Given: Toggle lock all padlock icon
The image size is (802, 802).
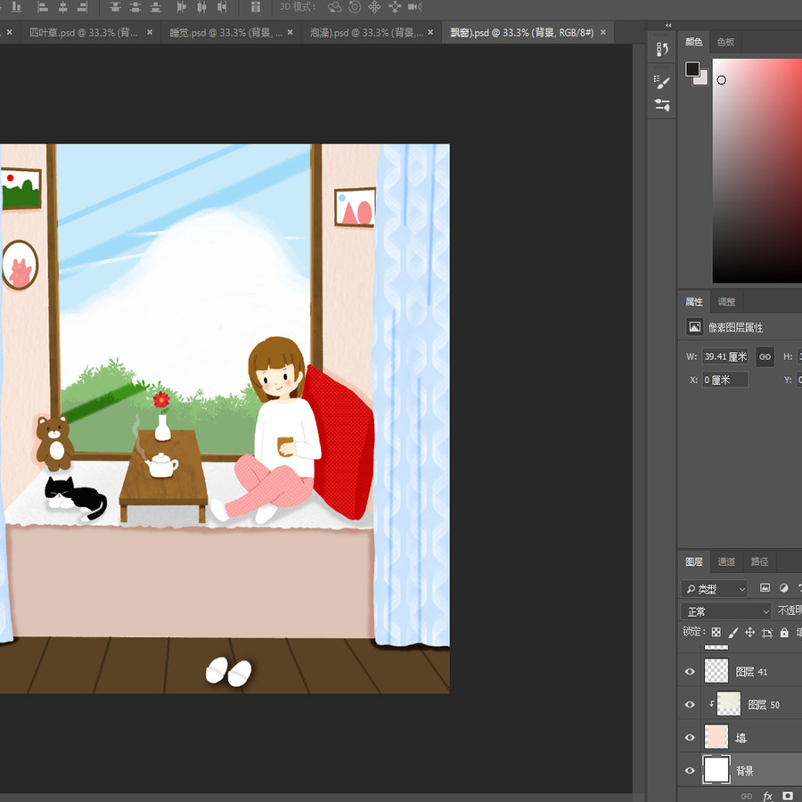Looking at the screenshot, I should pyautogui.click(x=784, y=633).
